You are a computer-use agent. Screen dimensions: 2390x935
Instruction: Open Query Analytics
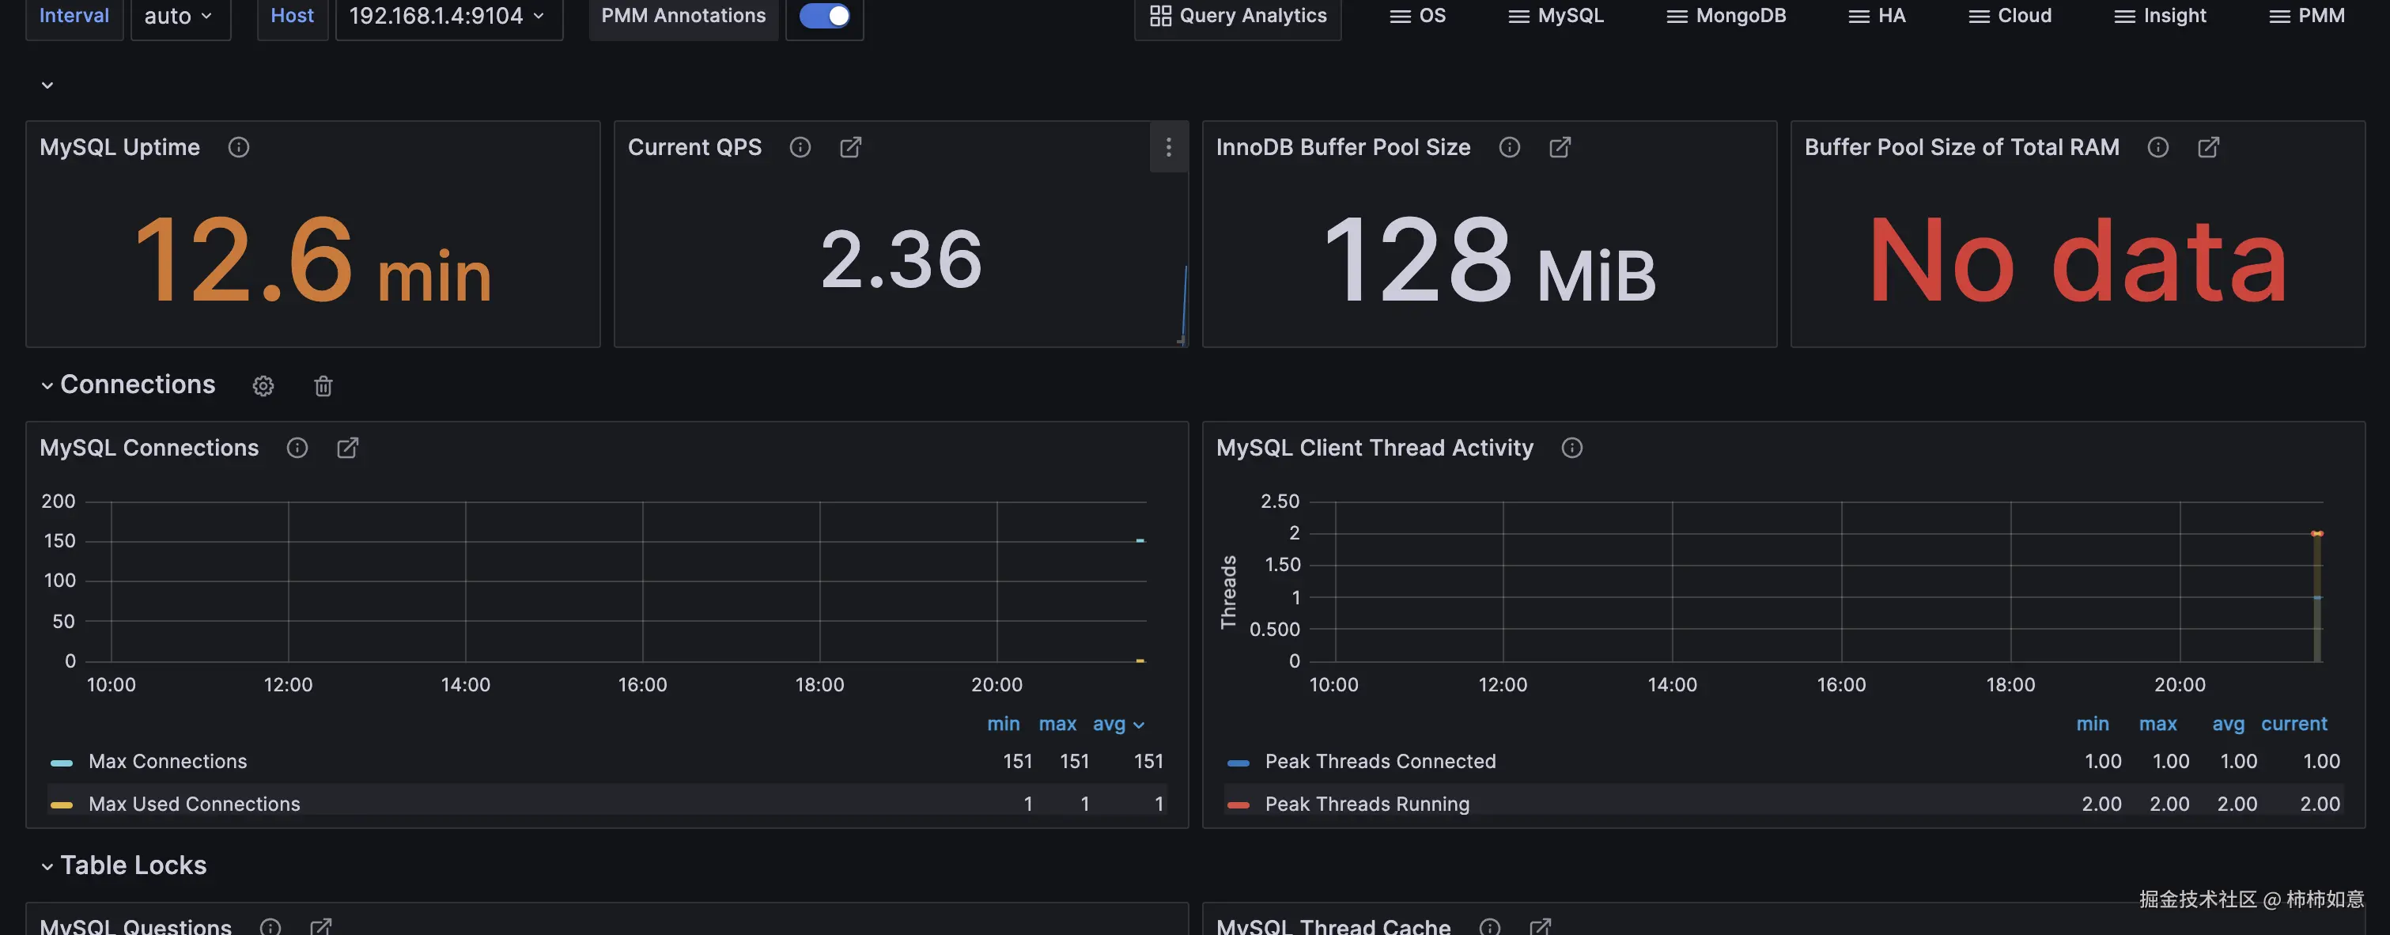tap(1237, 16)
